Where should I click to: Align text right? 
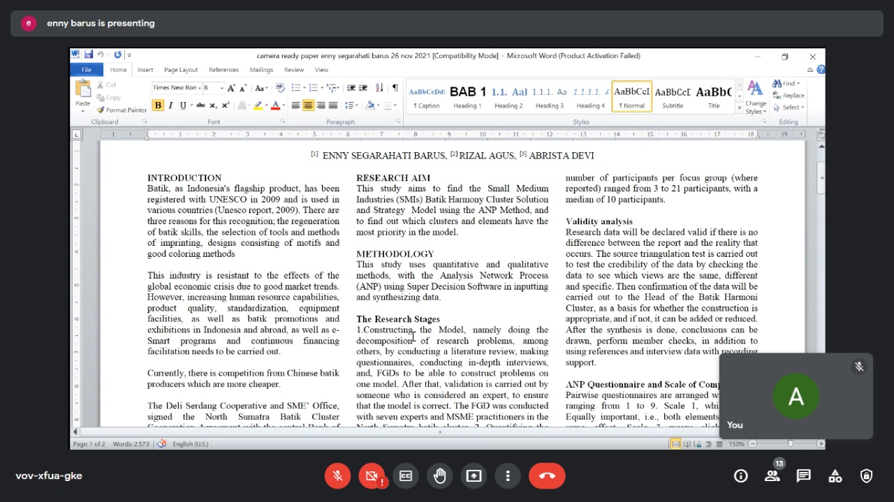point(321,105)
